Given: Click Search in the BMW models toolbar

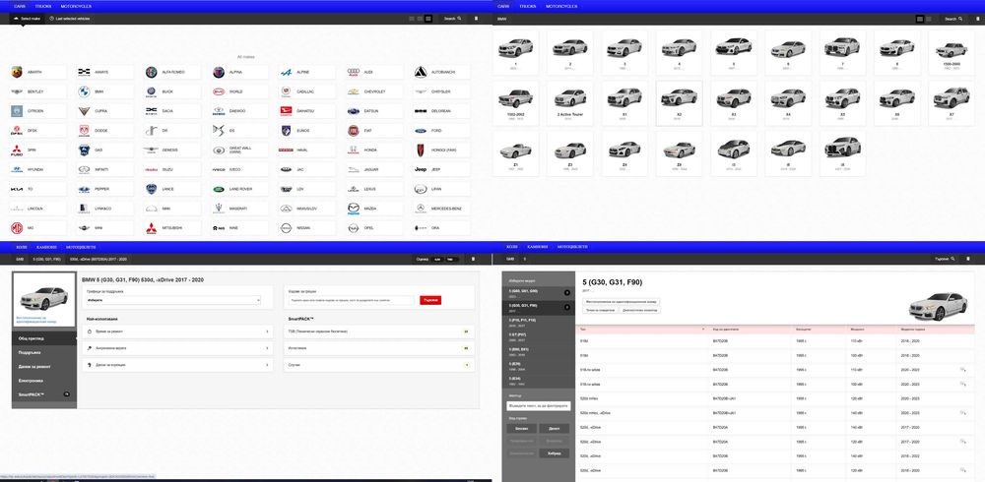Looking at the screenshot, I should coord(952,19).
